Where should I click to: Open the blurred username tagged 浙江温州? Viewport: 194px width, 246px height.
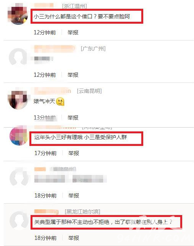[x=44, y=5]
